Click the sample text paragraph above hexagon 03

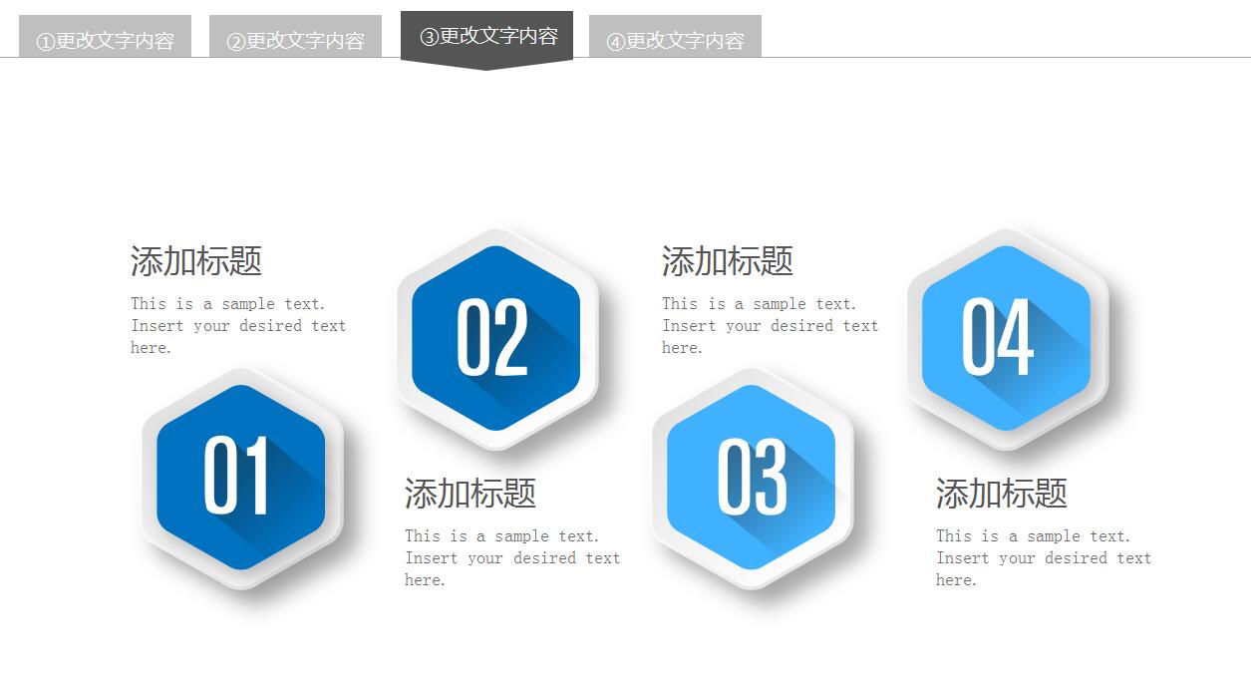pyautogui.click(x=770, y=326)
